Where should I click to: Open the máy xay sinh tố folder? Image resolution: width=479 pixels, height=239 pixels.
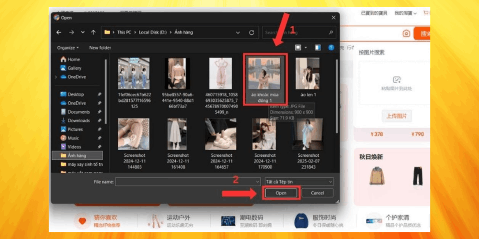81,164
